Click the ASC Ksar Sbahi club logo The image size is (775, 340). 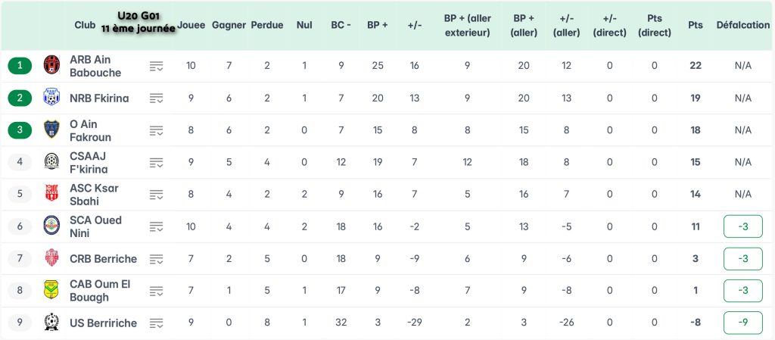click(52, 194)
